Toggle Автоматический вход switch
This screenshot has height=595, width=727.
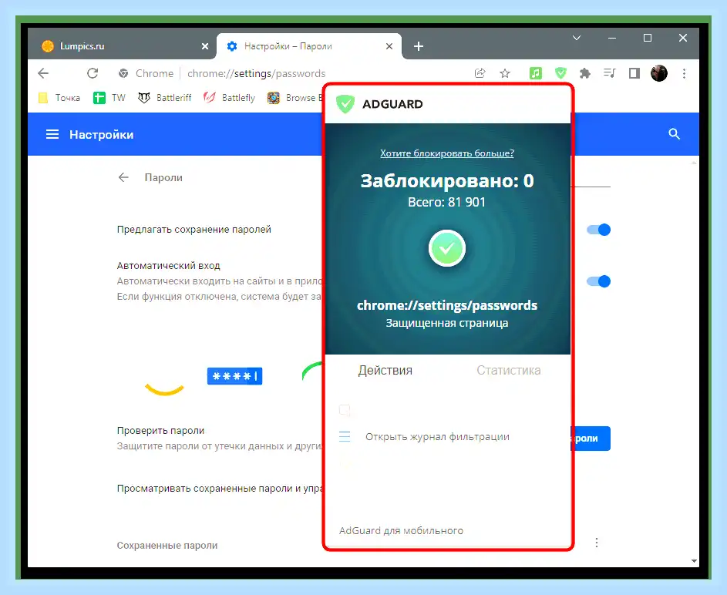pyautogui.click(x=598, y=281)
